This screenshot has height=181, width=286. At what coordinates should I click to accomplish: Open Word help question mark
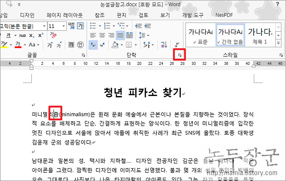(x=278, y=4)
